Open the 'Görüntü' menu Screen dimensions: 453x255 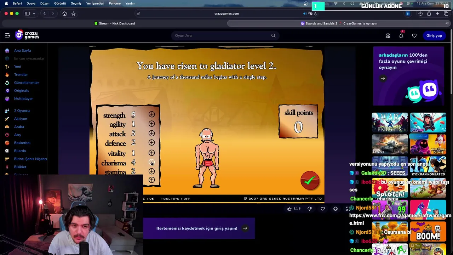(x=60, y=3)
